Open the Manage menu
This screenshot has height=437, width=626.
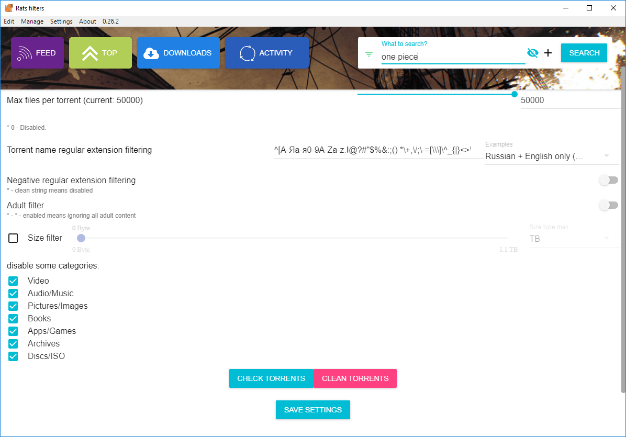click(x=32, y=21)
